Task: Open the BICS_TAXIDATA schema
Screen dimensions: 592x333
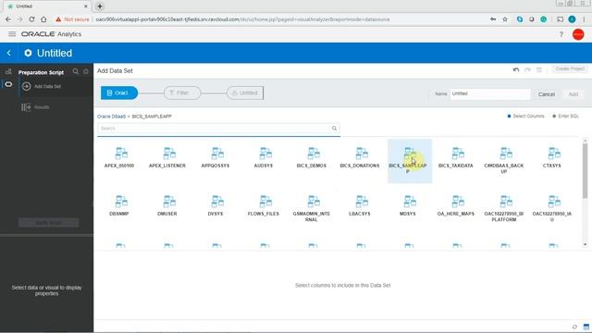Action: point(456,158)
